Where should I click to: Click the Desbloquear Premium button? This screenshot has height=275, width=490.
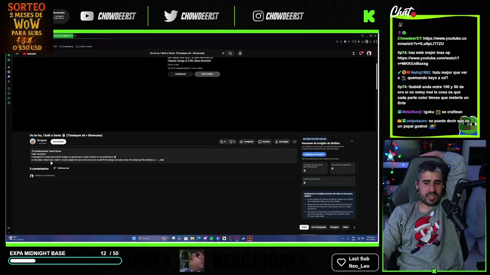pyautogui.click(x=314, y=154)
